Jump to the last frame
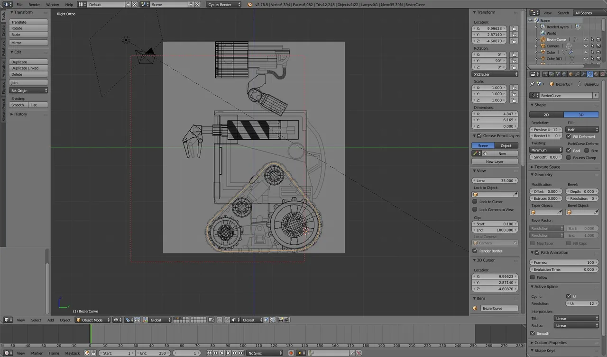607x357 pixels. click(x=241, y=353)
